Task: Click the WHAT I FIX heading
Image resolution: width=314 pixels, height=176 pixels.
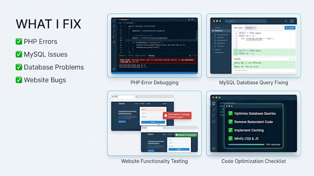Action: [x=48, y=24]
